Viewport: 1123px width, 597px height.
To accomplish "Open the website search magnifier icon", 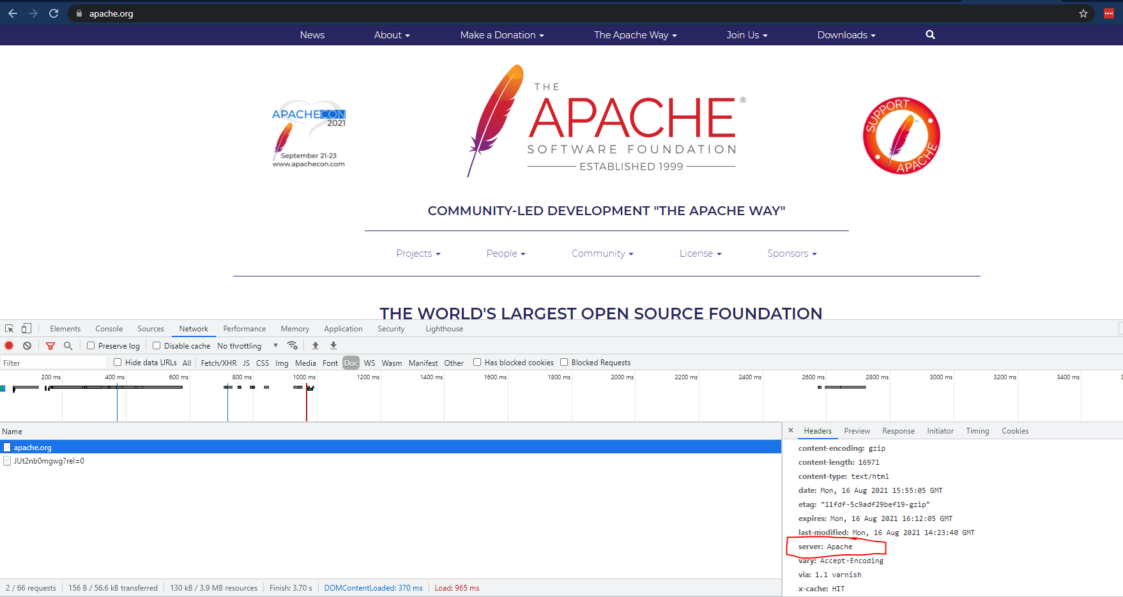I will pos(930,34).
